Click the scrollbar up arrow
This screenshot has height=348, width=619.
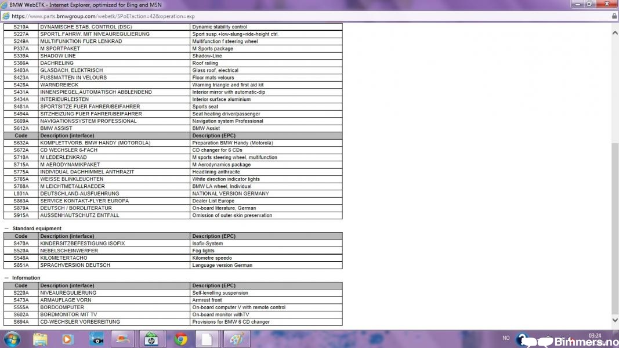pos(615,33)
